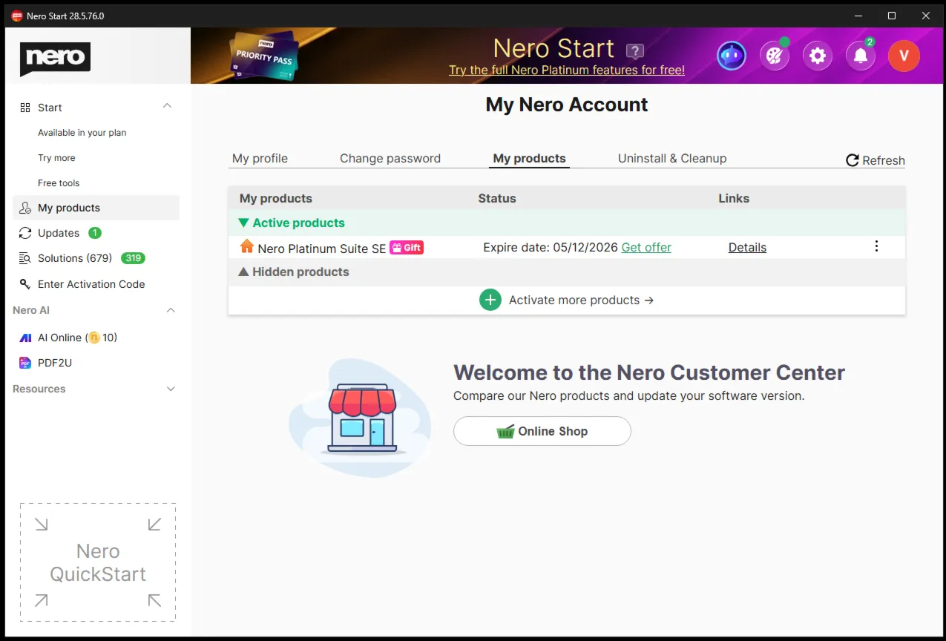Click the green plus activate icon

[x=490, y=300]
